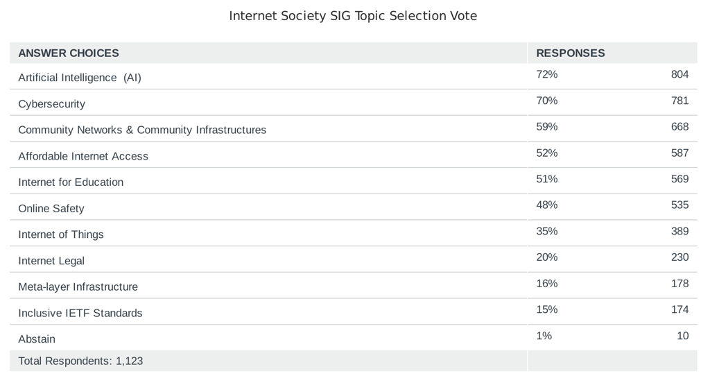
Task: Click the 'Internet Society SIG Topic Selection Vote' title
Action: 353,16
